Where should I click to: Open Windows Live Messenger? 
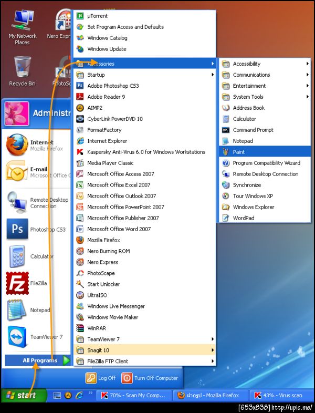tap(144, 306)
